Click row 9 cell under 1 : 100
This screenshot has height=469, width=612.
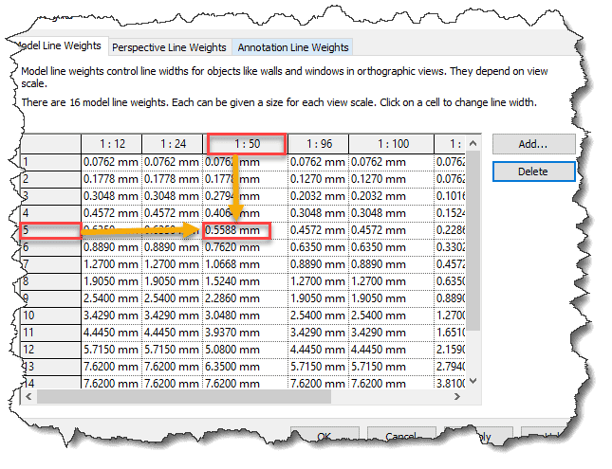pyautogui.click(x=392, y=298)
